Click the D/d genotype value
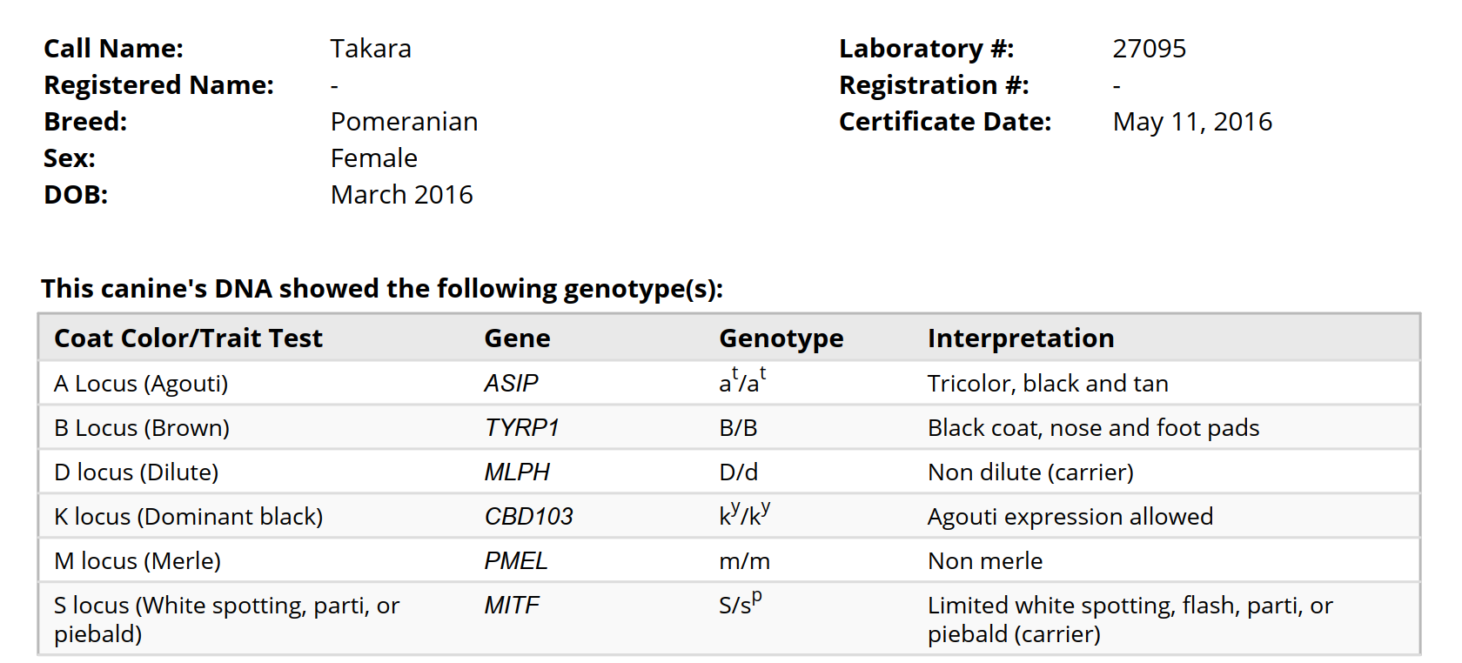The height and width of the screenshot is (663, 1462). (738, 472)
